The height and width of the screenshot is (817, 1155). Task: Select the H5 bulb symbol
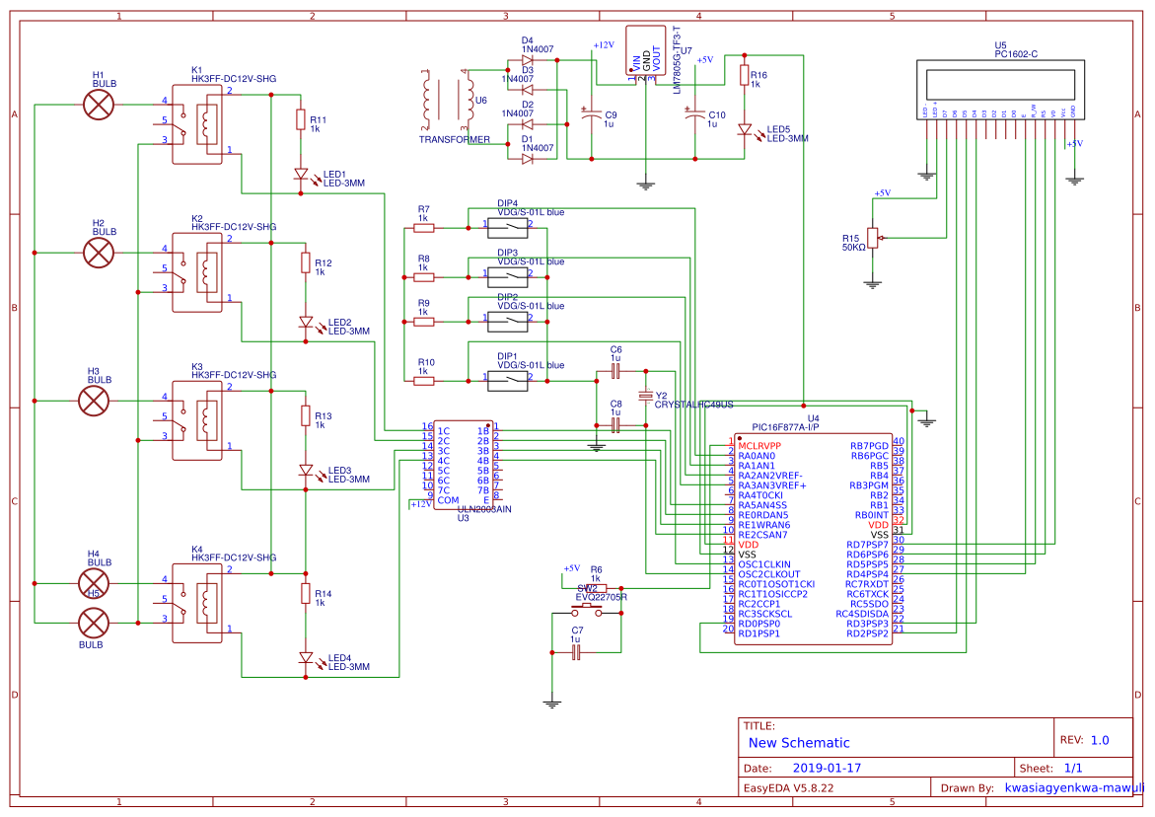(x=94, y=624)
